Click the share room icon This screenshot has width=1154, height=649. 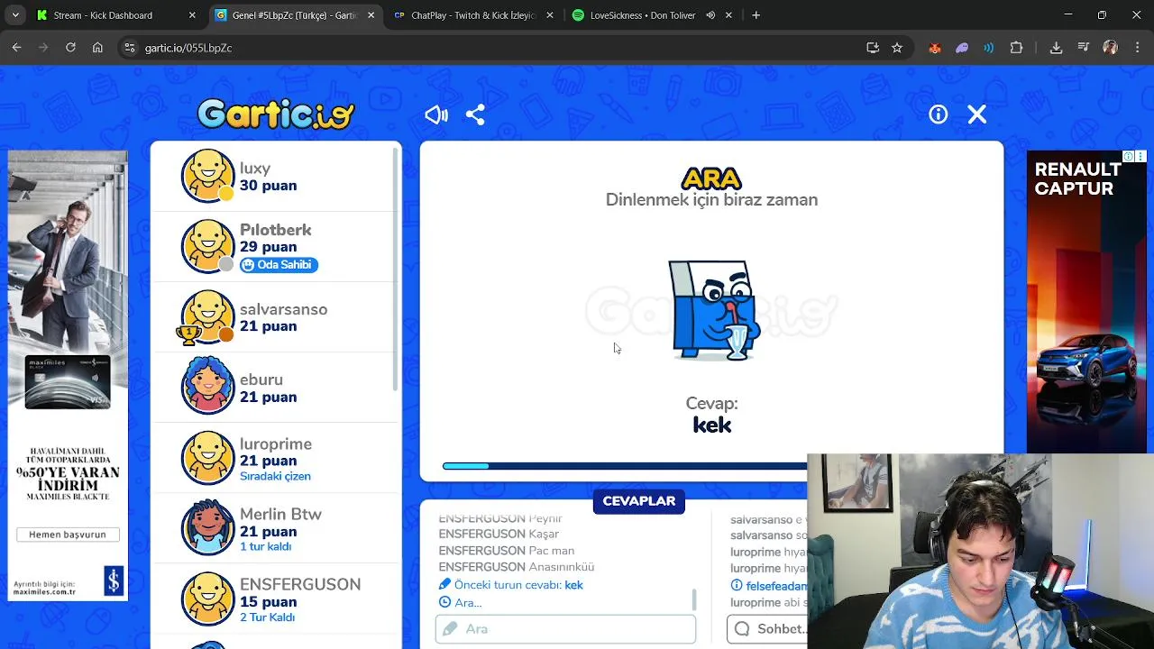tap(475, 114)
